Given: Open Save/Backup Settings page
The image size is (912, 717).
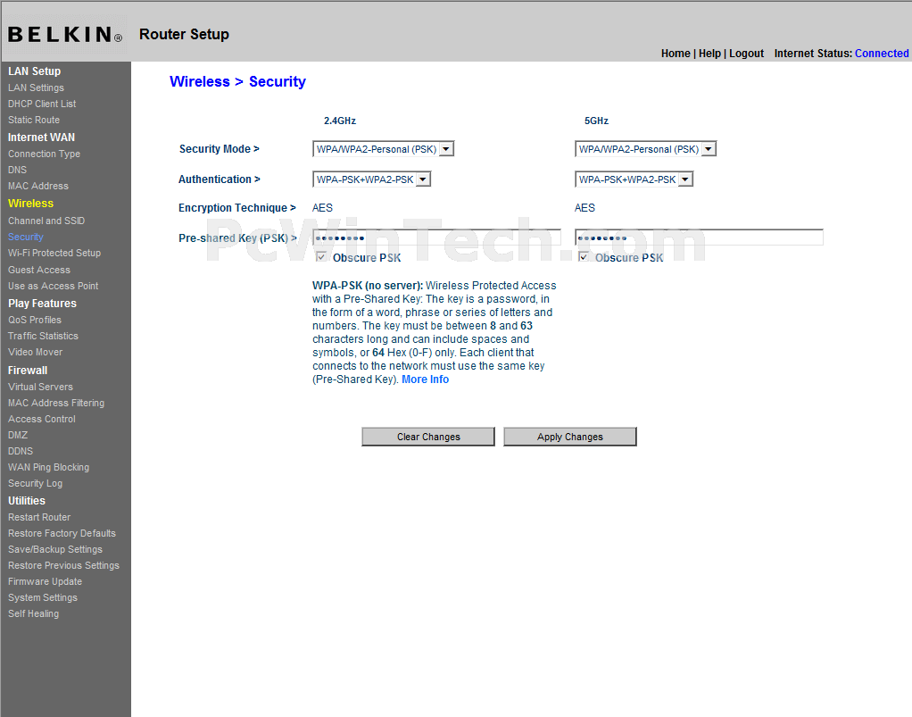Looking at the screenshot, I should [55, 549].
